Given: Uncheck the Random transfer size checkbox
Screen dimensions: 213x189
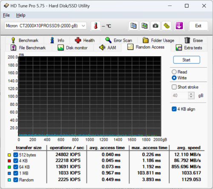Looking at the screenshot, I should coord(16,180).
